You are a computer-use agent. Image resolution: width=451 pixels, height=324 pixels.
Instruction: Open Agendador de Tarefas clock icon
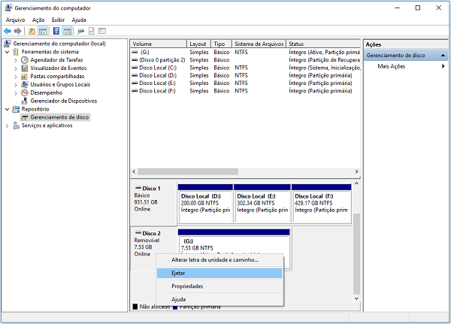coord(25,59)
